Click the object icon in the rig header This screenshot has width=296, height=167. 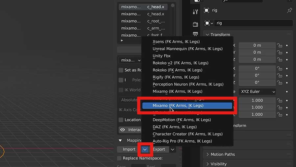[206, 10]
